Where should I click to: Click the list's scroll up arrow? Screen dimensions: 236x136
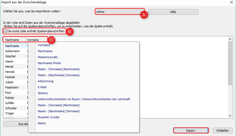click(x=230, y=39)
